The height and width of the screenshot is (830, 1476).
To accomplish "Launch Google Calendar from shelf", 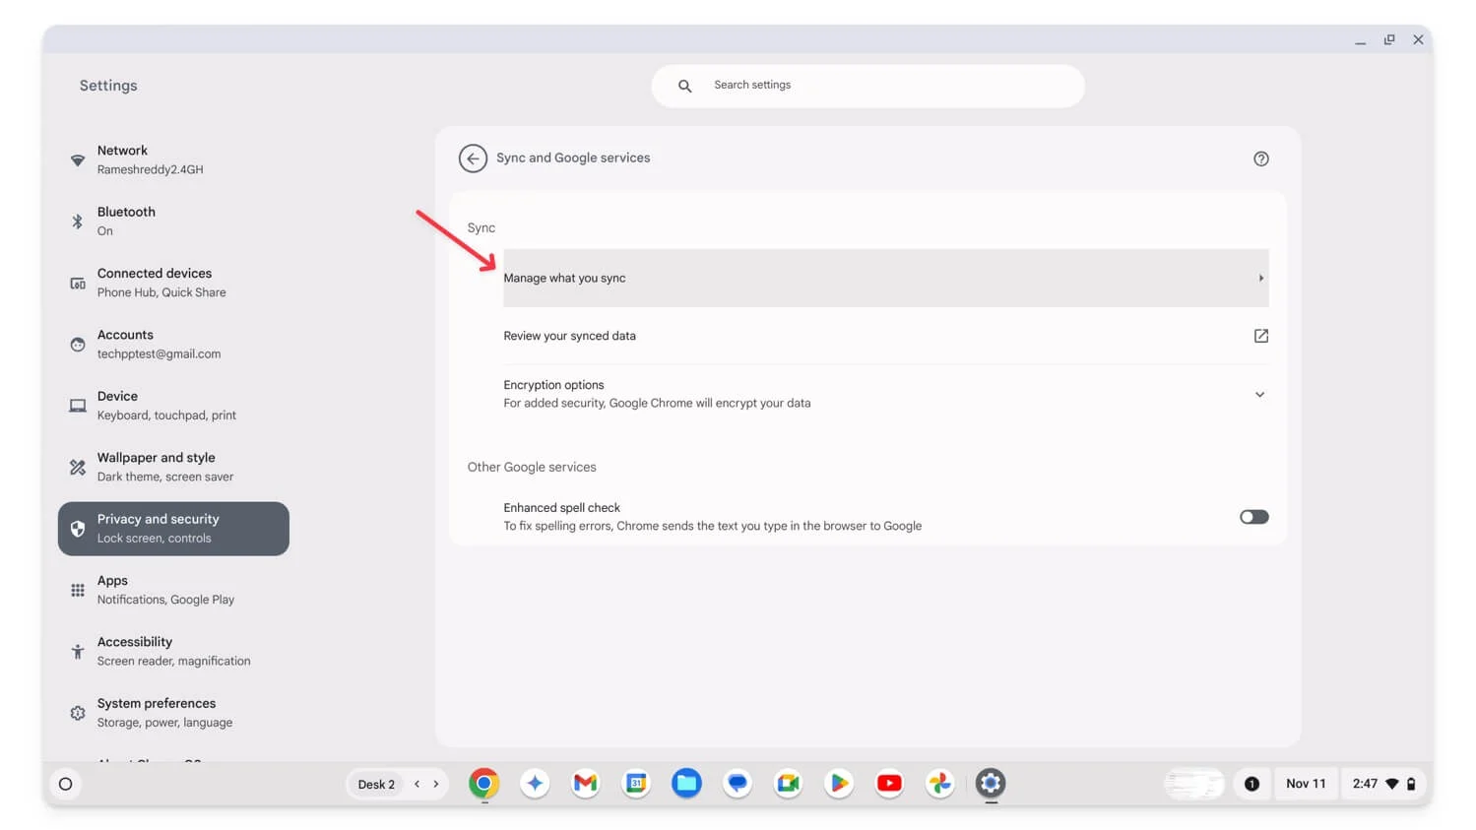I will [636, 784].
